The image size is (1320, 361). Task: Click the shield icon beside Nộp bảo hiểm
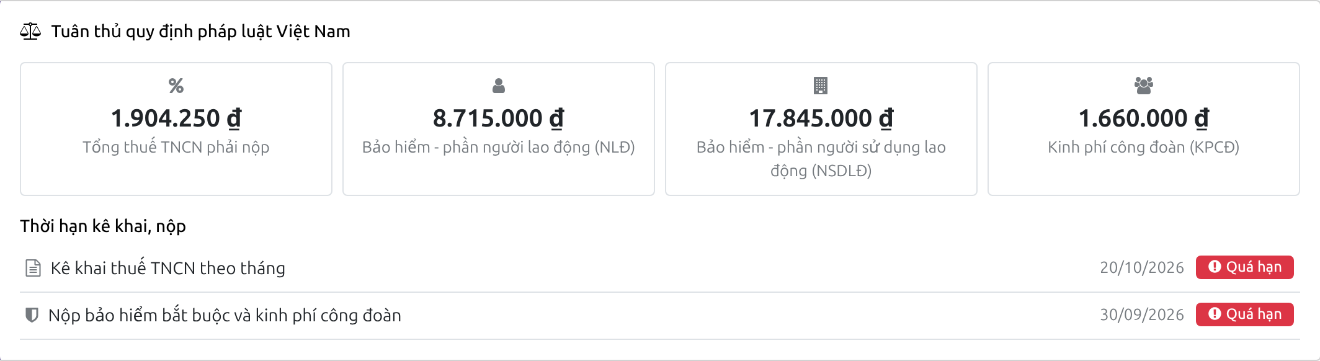[32, 315]
